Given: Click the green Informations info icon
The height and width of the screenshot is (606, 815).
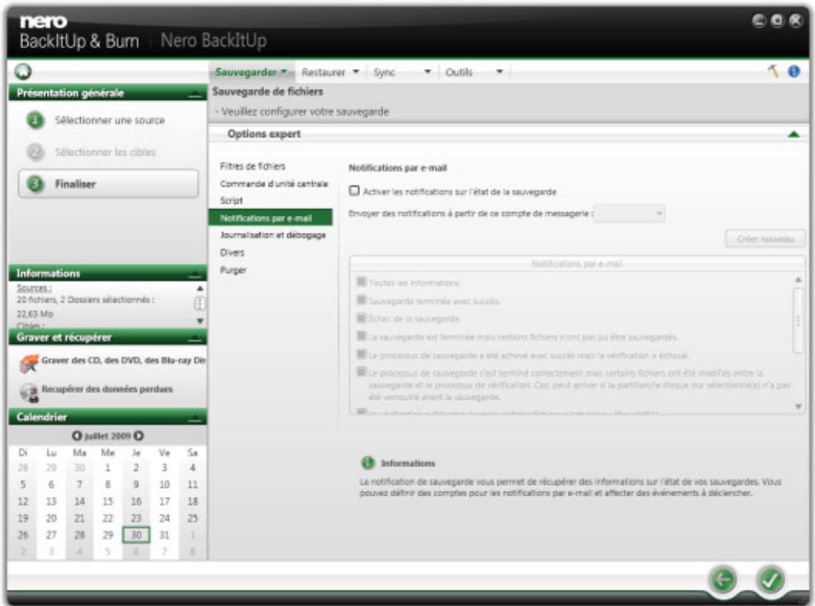Looking at the screenshot, I should click(367, 462).
